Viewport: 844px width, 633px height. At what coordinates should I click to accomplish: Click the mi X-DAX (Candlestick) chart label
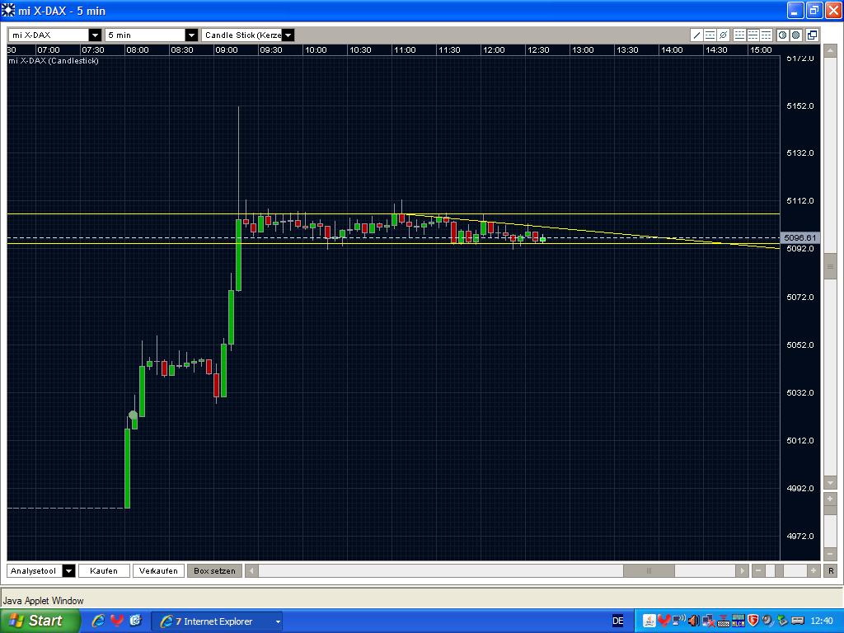tap(54, 61)
